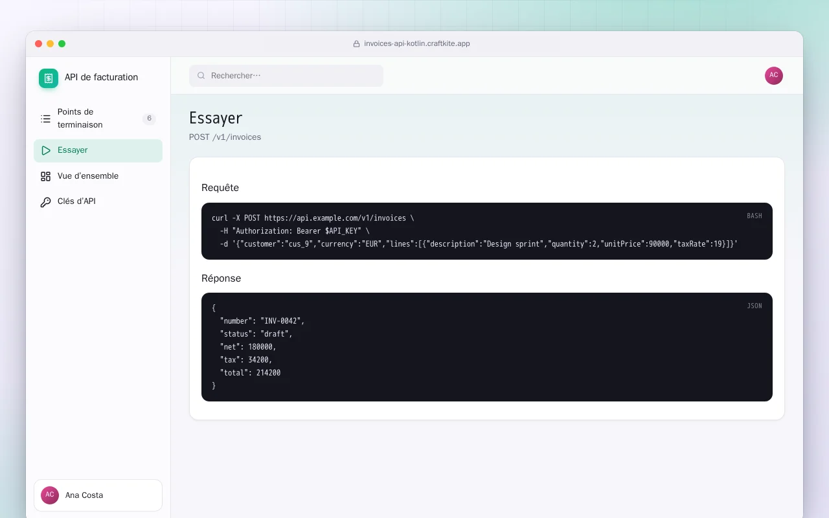Click Ana Costa's avatar in the sidebar footer
Viewport: 829px width, 518px height.
point(50,495)
